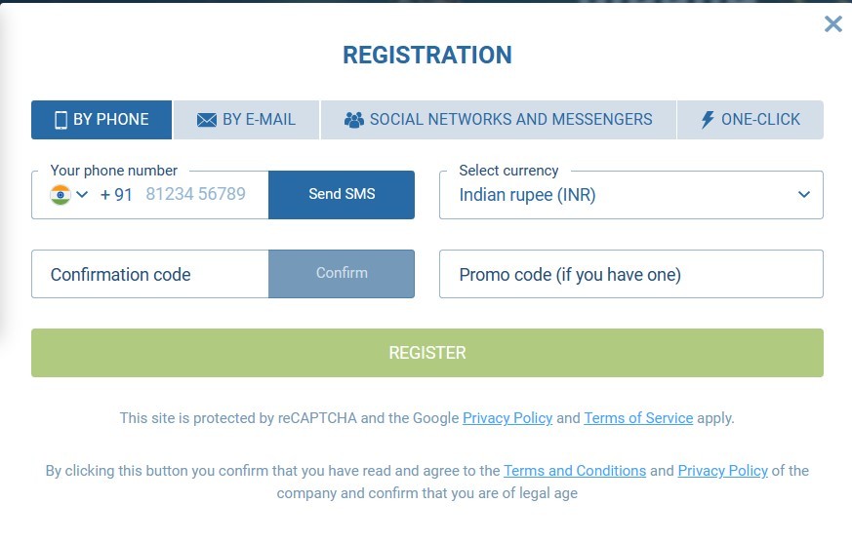Click the Promo code input field
Screen dimensions: 852x542
point(630,274)
